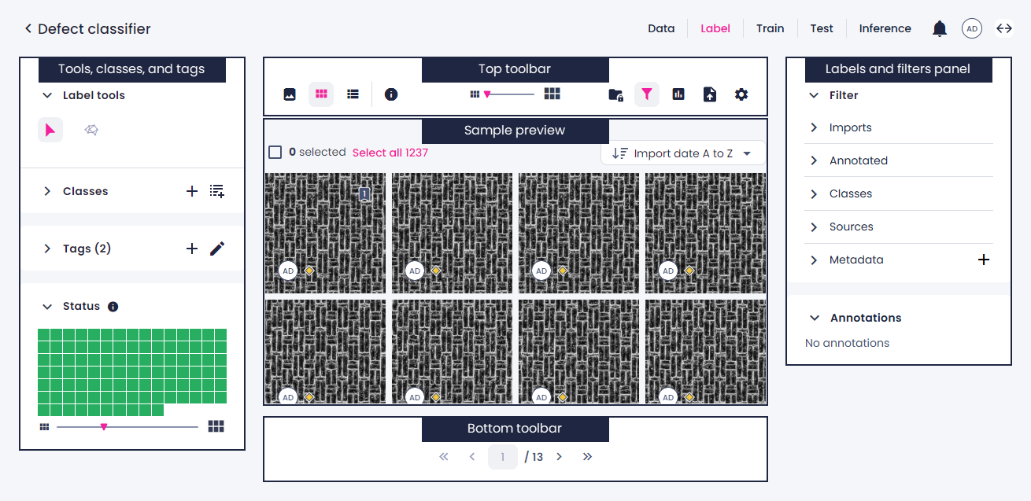Click the '/ 13' page count text
The width and height of the screenshot is (1031, 501).
[x=534, y=457]
